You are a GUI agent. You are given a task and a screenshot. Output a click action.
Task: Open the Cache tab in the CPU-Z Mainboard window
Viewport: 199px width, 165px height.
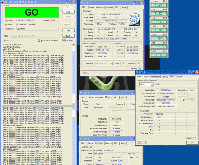coord(90,143)
